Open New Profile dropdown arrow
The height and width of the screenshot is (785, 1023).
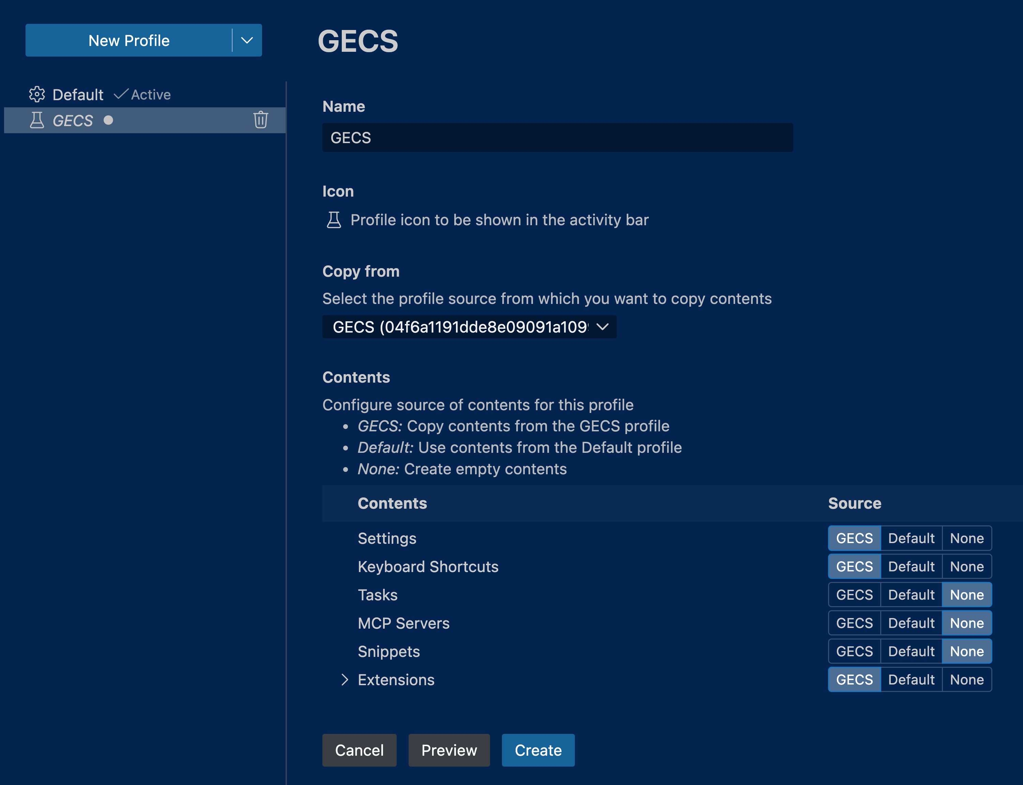tap(247, 41)
